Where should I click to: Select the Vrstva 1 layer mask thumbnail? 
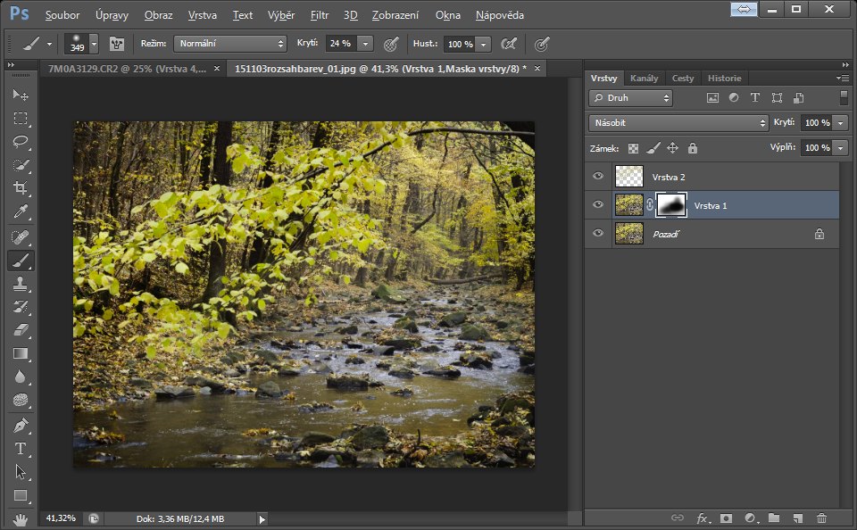tap(670, 205)
